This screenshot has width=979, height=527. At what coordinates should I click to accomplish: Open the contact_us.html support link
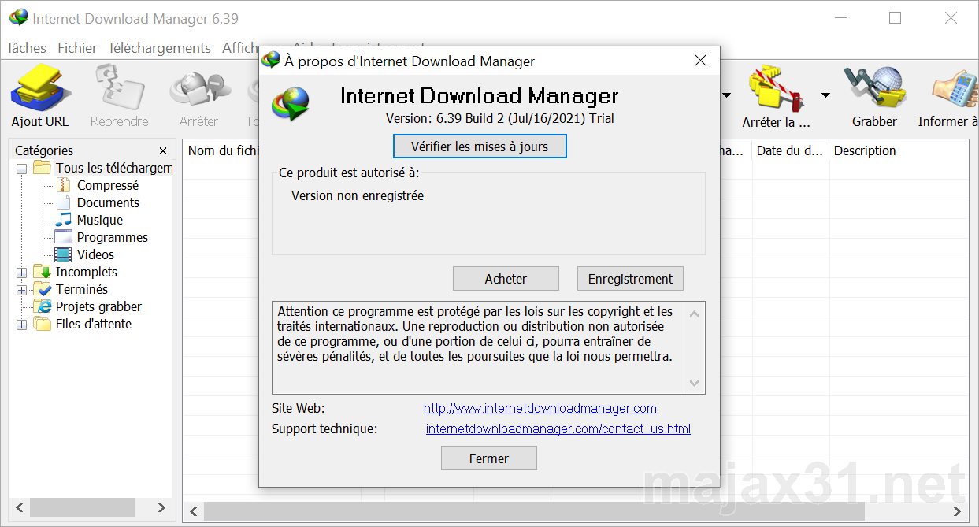point(558,429)
